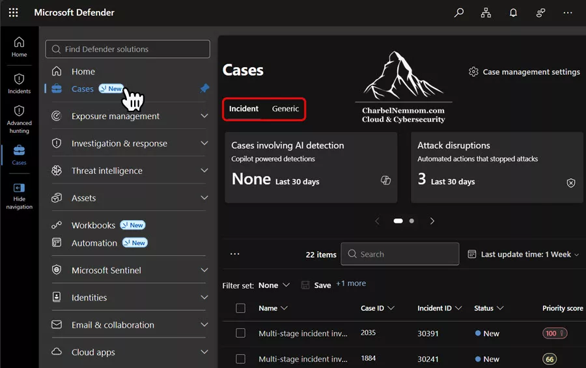The image size is (586, 368).
Task: Expand Threat intelligence chevron
Action: click(x=204, y=171)
